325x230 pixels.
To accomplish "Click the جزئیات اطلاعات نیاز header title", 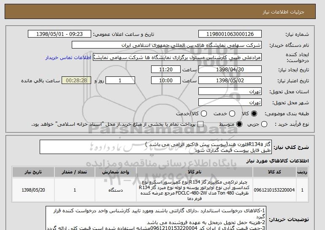I will 283,12.
